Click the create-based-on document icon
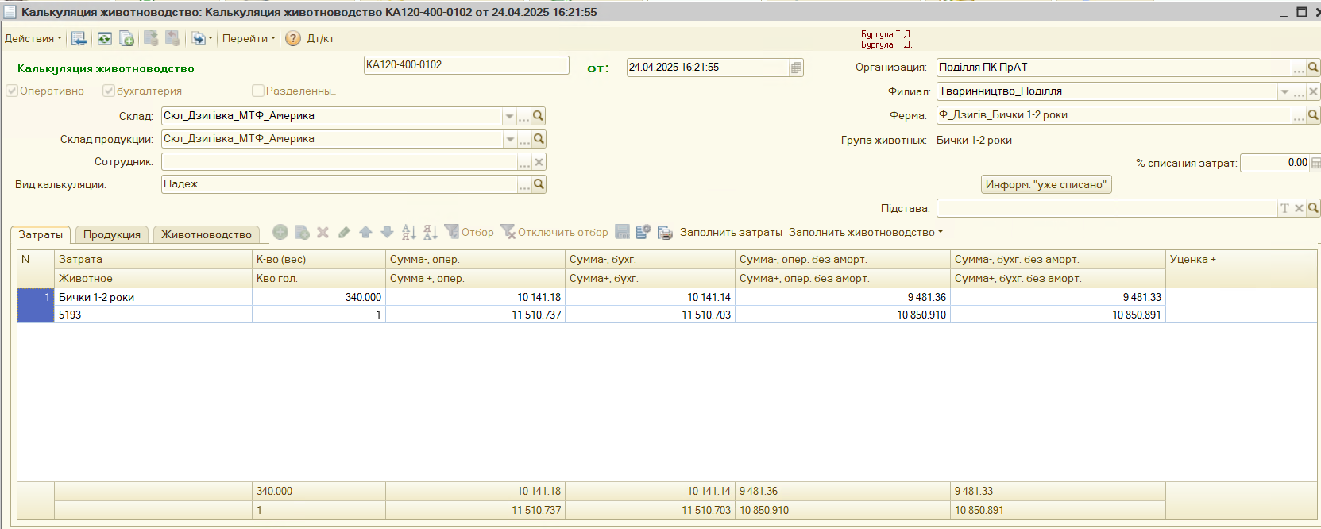The width and height of the screenshot is (1321, 529). [x=198, y=38]
